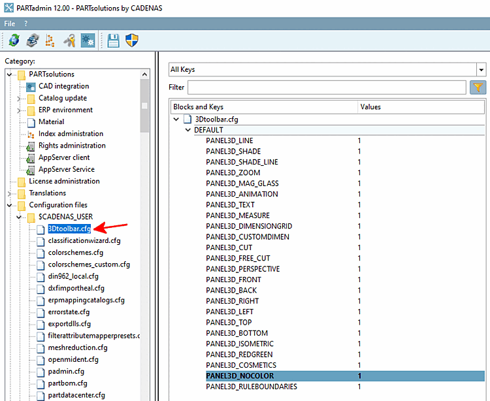Image resolution: width=490 pixels, height=401 pixels.
Task: Collapse the DEFAULT block
Action: tap(188, 130)
